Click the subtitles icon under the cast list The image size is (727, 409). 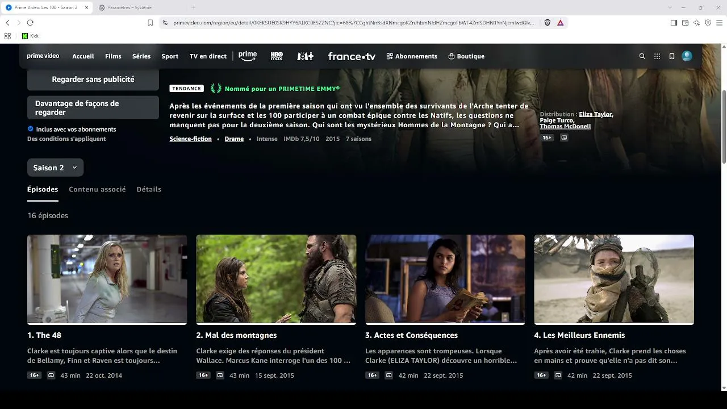564,137
